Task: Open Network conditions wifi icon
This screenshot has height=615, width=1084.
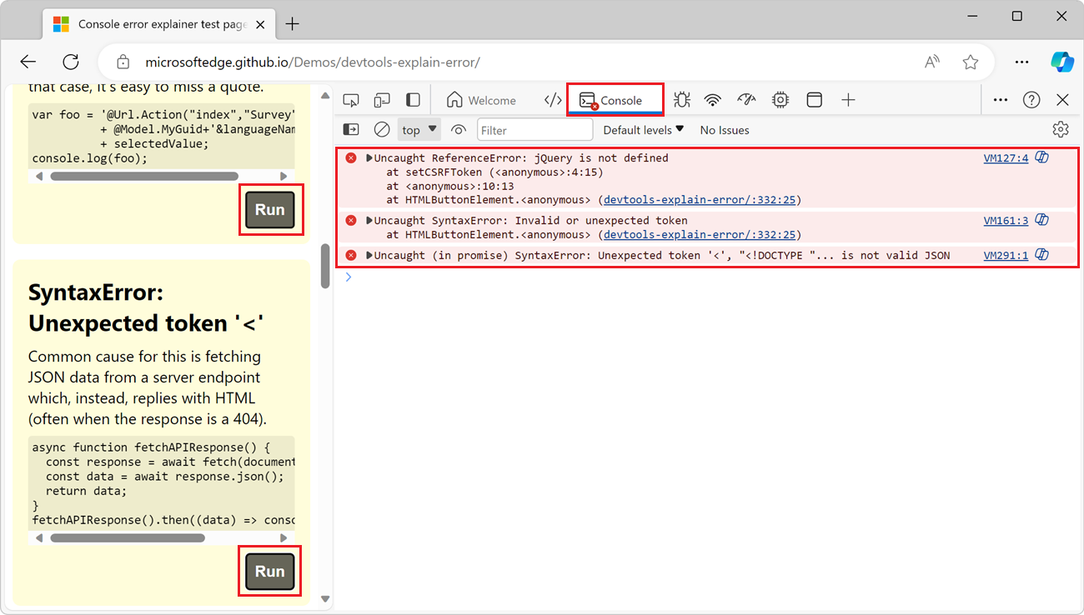Action: tap(712, 99)
